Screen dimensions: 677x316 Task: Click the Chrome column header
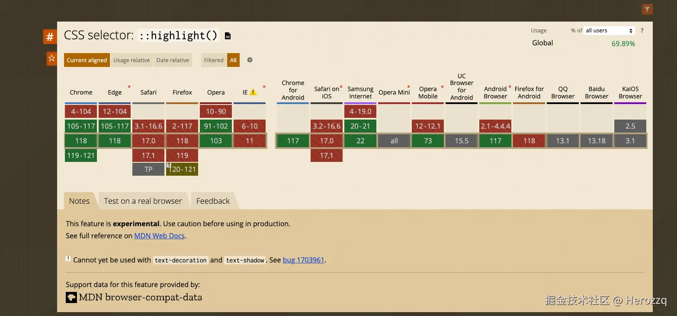click(x=81, y=92)
